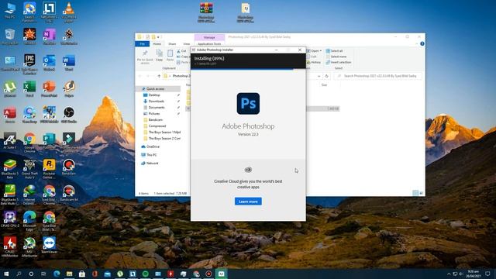Open Microsoft Store from the taskbar
The height and width of the screenshot is (279, 496).
[x=82, y=274]
